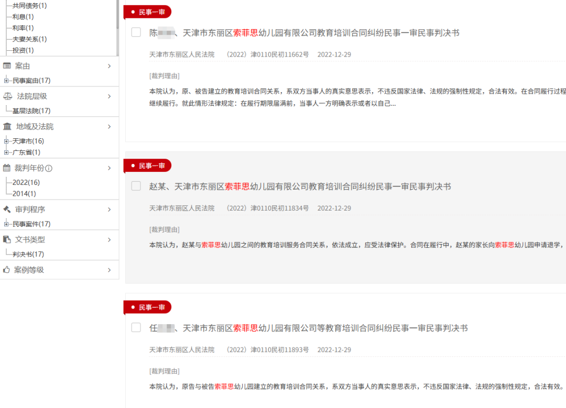Click date 2022-12-29 beside 津0110民初11893号
This screenshot has width=566, height=408.
[x=334, y=349]
